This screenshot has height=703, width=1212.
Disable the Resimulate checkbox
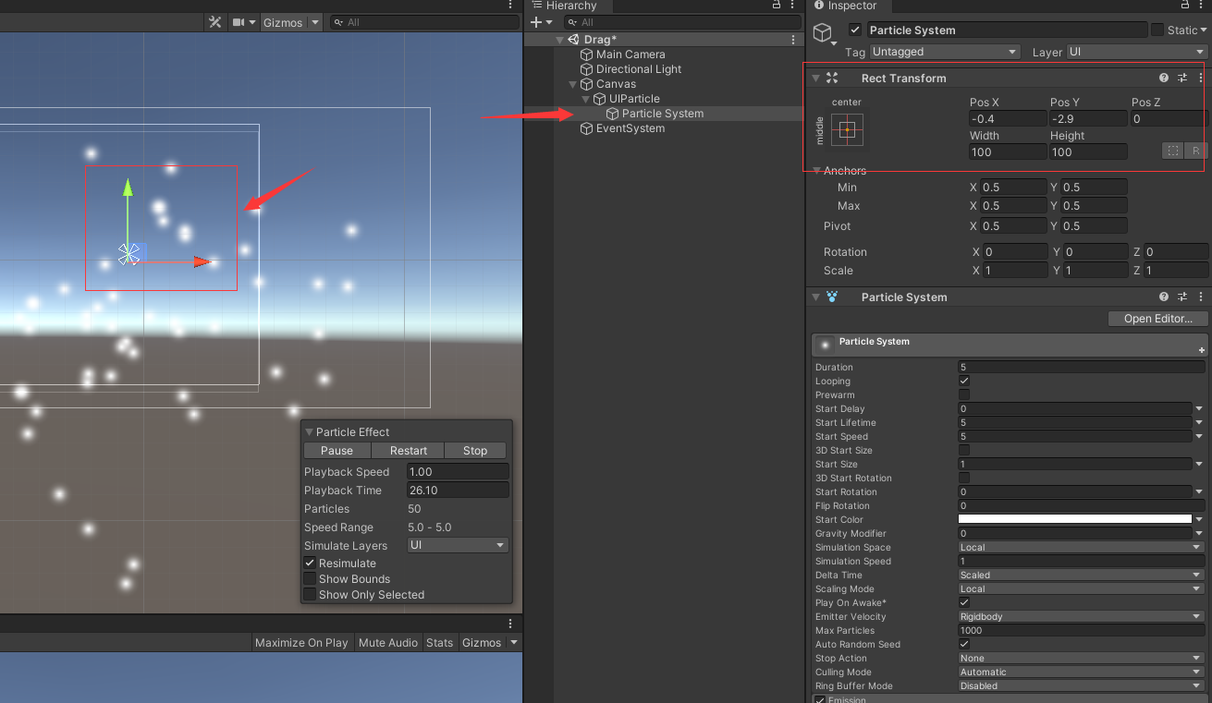point(310,564)
